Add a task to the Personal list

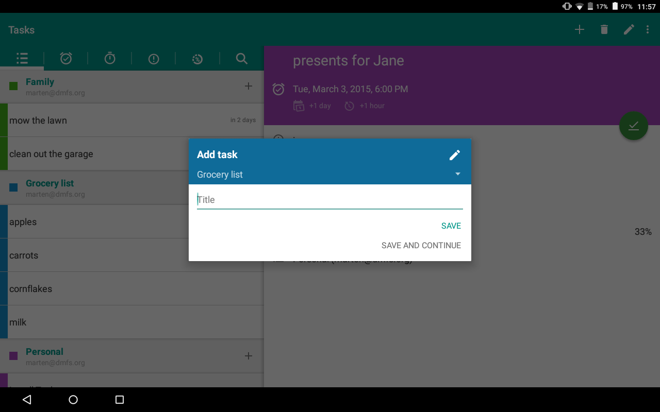249,356
